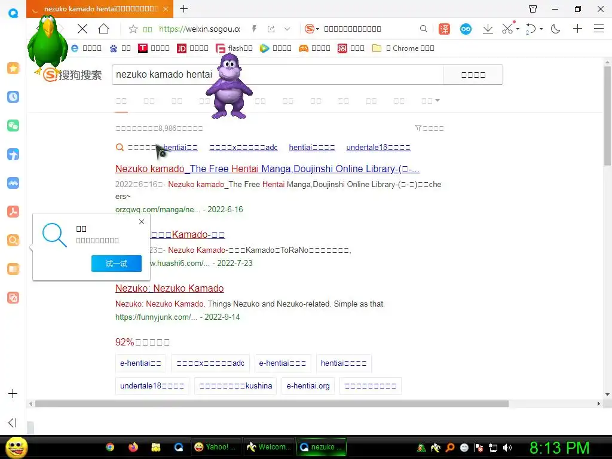Expand the undo closed tab dropdown arrow

point(541,29)
